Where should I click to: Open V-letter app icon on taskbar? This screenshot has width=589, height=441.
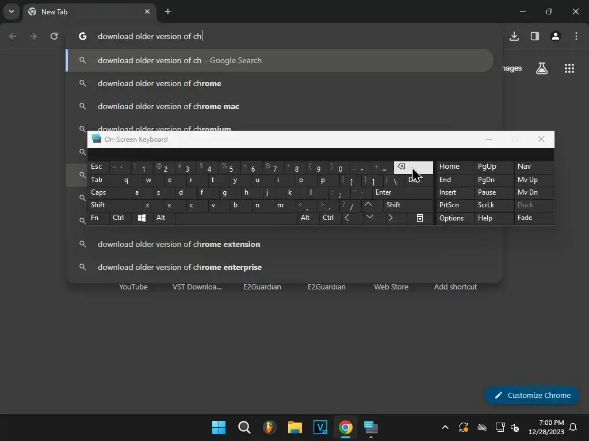320,427
